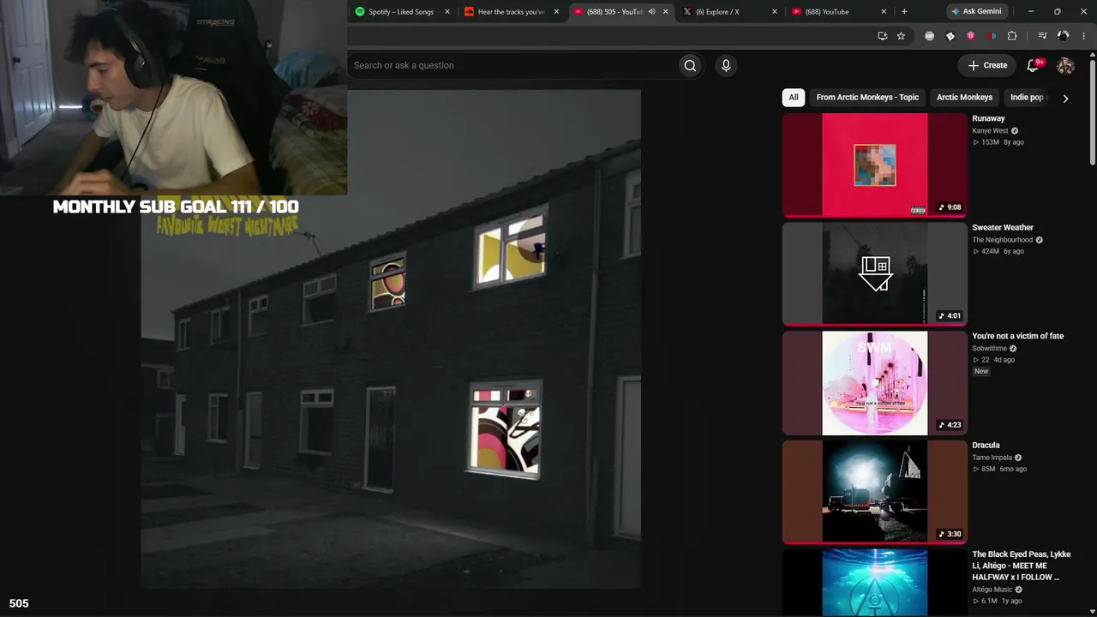Viewport: 1097px width, 617px height.
Task: Click the '424M' view count under Sweater Weather
Action: (990, 251)
